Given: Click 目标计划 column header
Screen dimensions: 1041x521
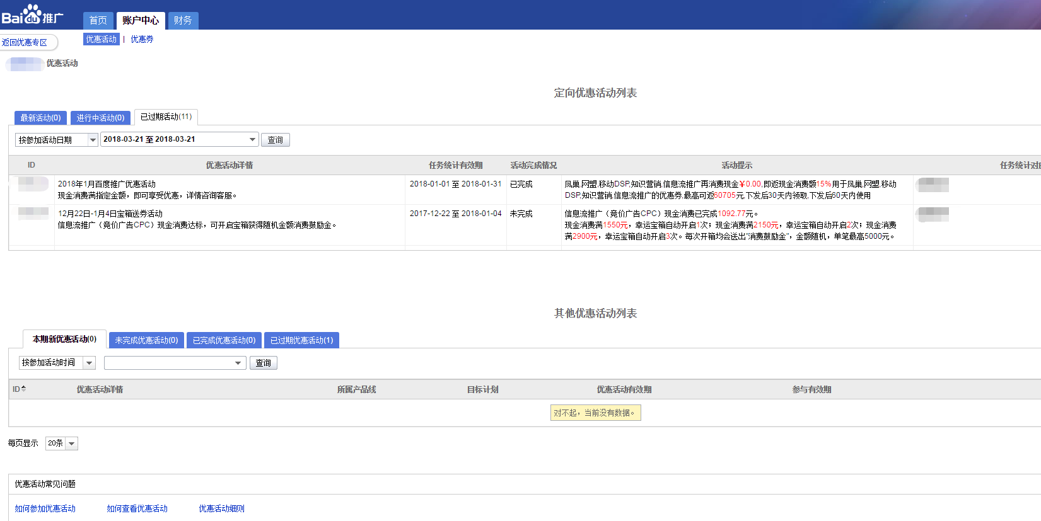Looking at the screenshot, I should (x=482, y=389).
